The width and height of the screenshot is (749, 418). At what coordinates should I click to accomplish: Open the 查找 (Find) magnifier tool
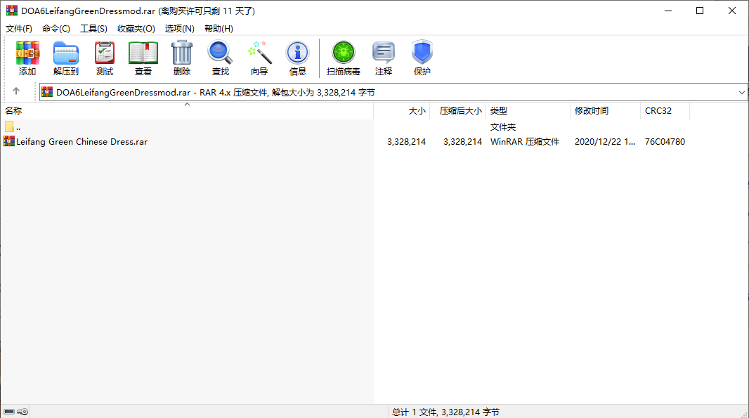220,58
